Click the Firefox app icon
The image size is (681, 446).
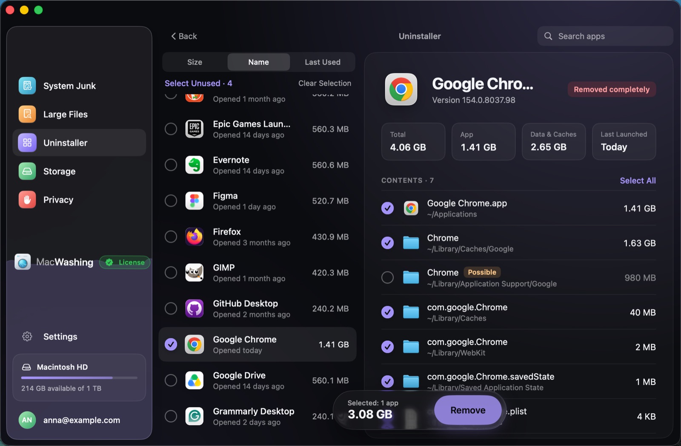click(x=195, y=236)
